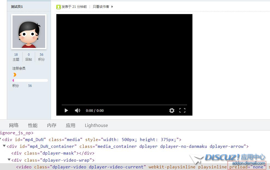Open the video player settings gear

point(172,110)
